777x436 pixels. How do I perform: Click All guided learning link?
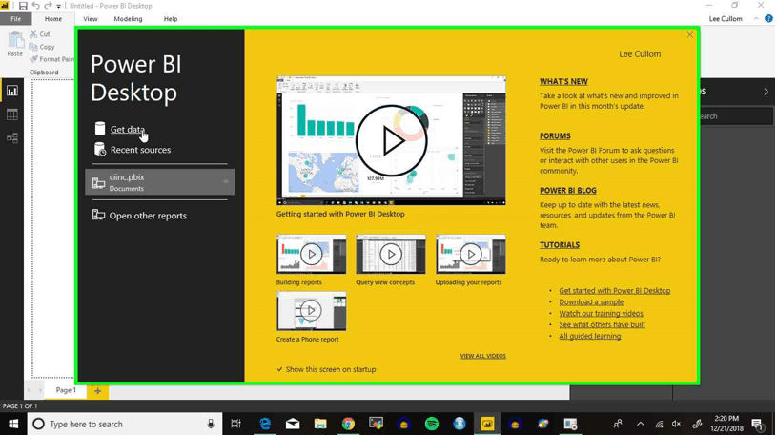[x=590, y=336]
